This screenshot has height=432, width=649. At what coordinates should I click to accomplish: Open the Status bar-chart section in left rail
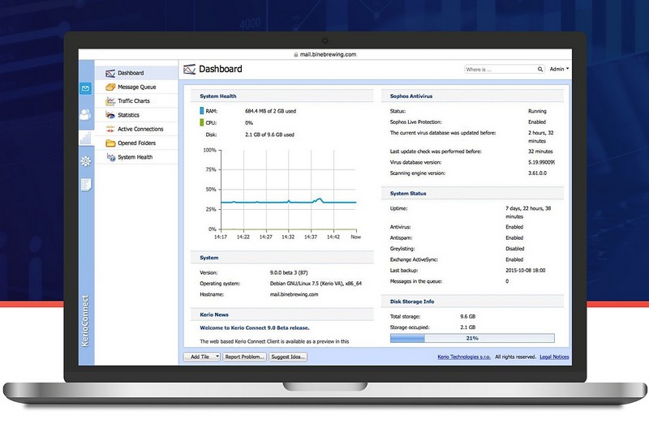(x=86, y=138)
